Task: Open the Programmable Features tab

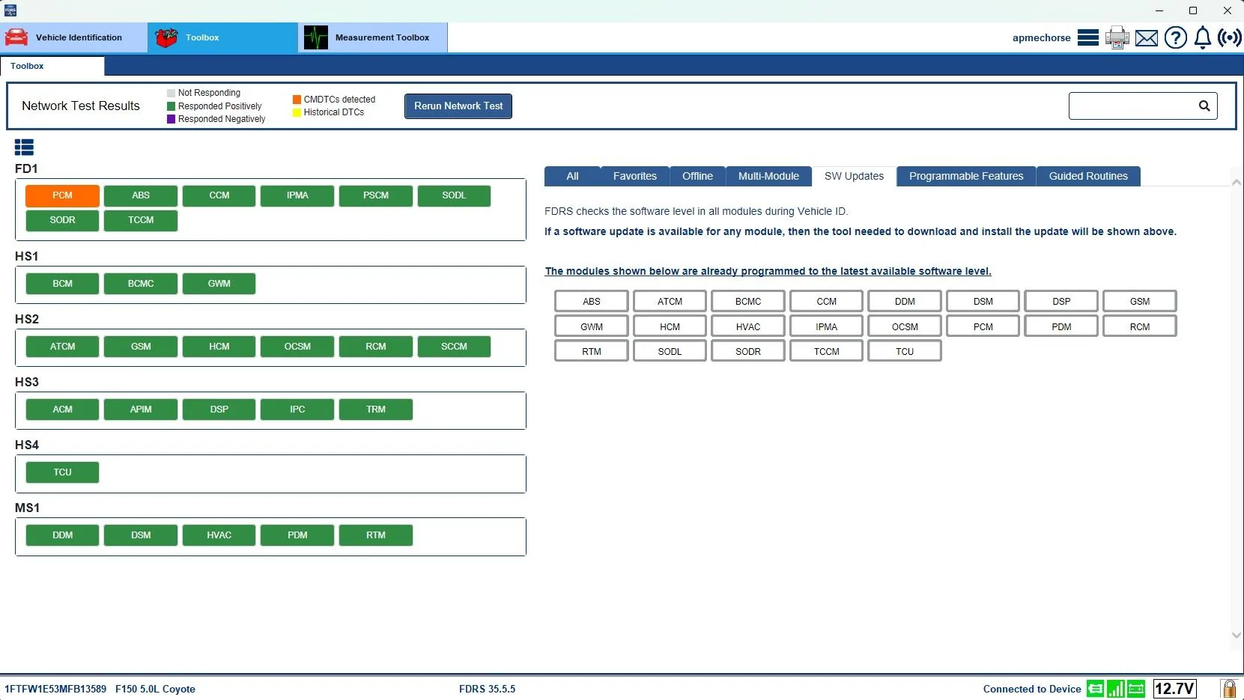Action: click(966, 176)
